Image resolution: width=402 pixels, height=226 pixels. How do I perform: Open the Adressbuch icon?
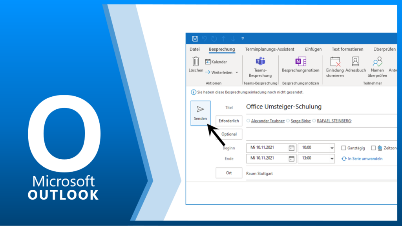(355, 61)
